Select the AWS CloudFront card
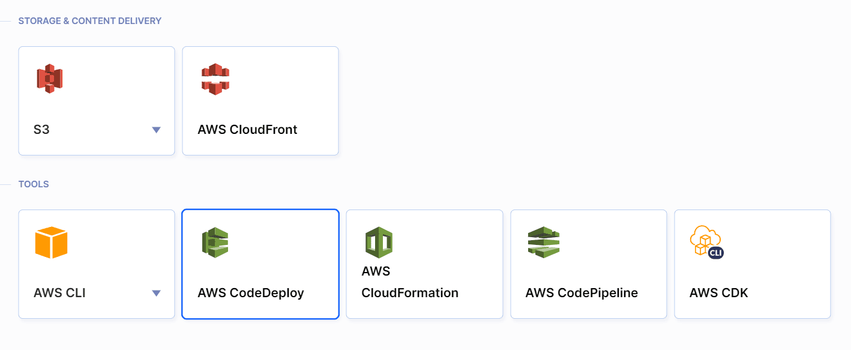This screenshot has width=851, height=350. click(x=260, y=100)
